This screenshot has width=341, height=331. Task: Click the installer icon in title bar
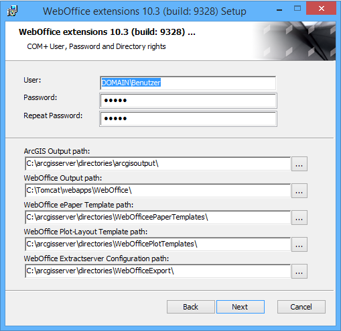click(x=12, y=11)
